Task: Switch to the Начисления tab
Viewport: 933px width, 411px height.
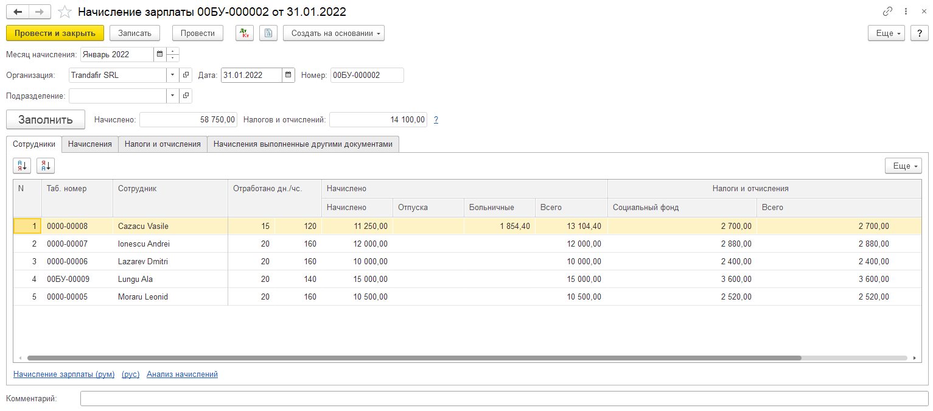Action: (90, 144)
